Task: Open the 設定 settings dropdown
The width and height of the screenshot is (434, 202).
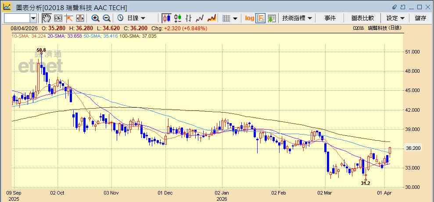Action: [x=395, y=18]
